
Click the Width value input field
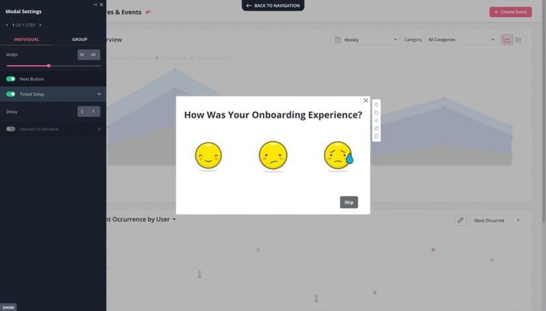point(89,55)
